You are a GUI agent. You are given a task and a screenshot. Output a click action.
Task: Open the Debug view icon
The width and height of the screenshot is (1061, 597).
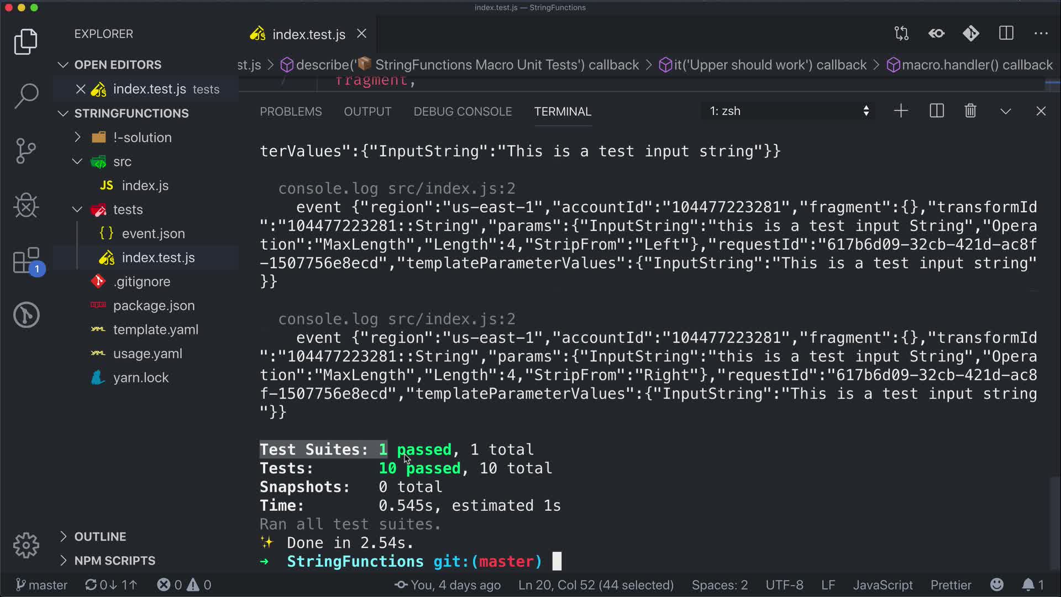pos(26,206)
